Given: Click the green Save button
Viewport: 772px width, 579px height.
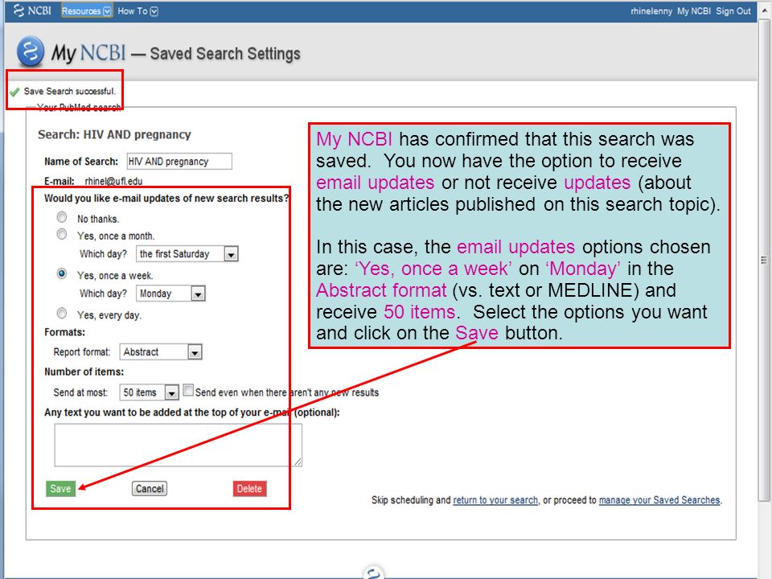Looking at the screenshot, I should pyautogui.click(x=60, y=488).
